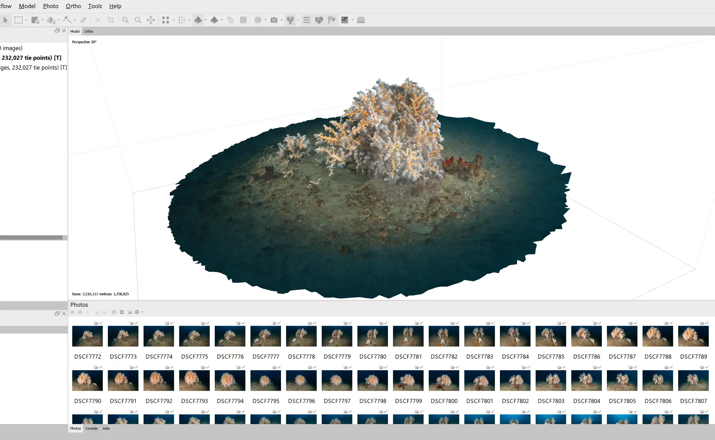Toggle show cameras in the viewport
Image resolution: width=715 pixels, height=440 pixels.
pos(290,20)
